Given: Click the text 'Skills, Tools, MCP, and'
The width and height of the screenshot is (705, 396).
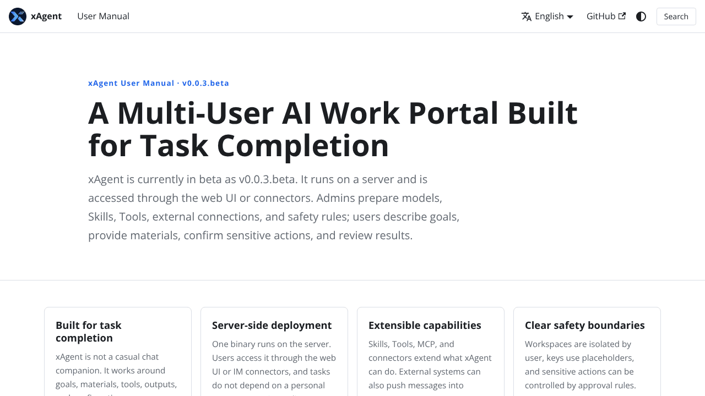Looking at the screenshot, I should pos(411,344).
